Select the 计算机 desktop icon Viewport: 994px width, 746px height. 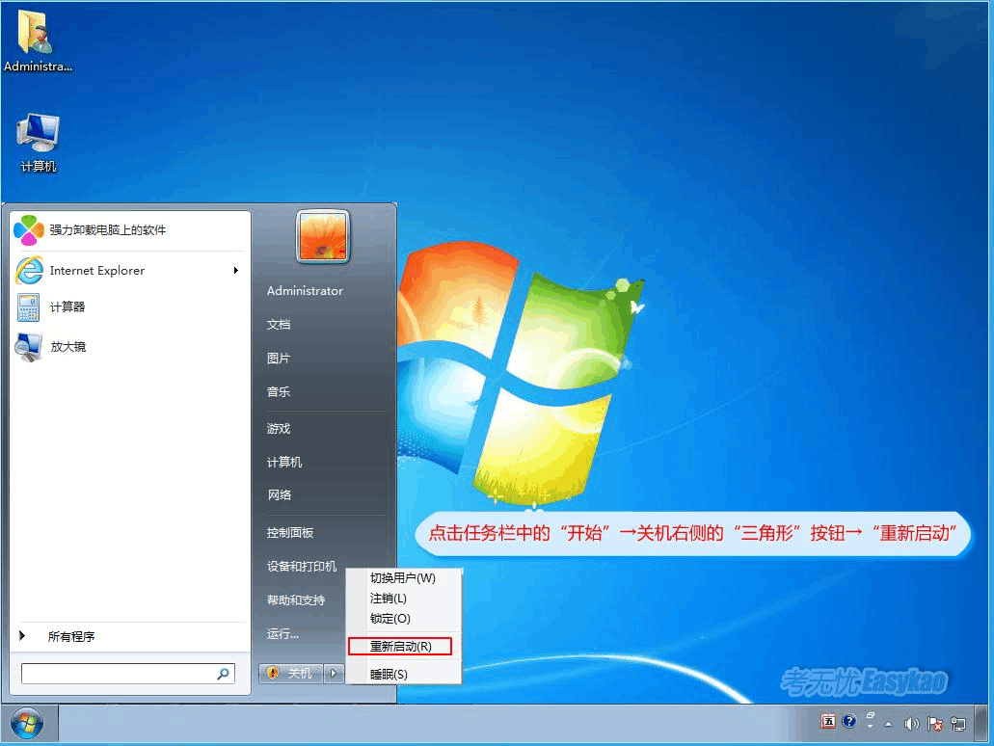[38, 143]
